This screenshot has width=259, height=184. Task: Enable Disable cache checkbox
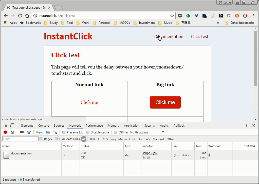87,132
